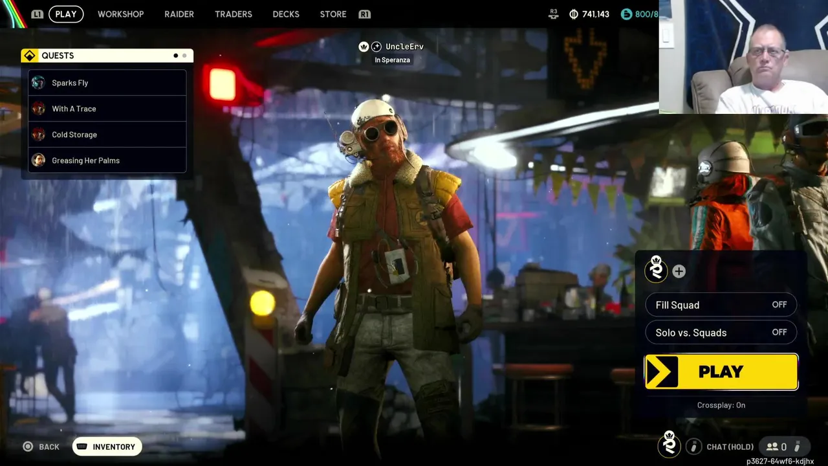Click the L1 shoulder button icon
The width and height of the screenshot is (828, 466).
pyautogui.click(x=38, y=14)
